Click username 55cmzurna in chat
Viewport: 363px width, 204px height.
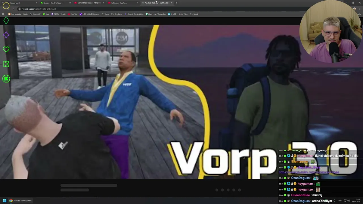point(299,161)
